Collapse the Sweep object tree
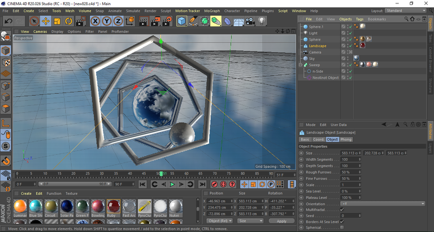Screen dimensions: 434x232 [301, 65]
